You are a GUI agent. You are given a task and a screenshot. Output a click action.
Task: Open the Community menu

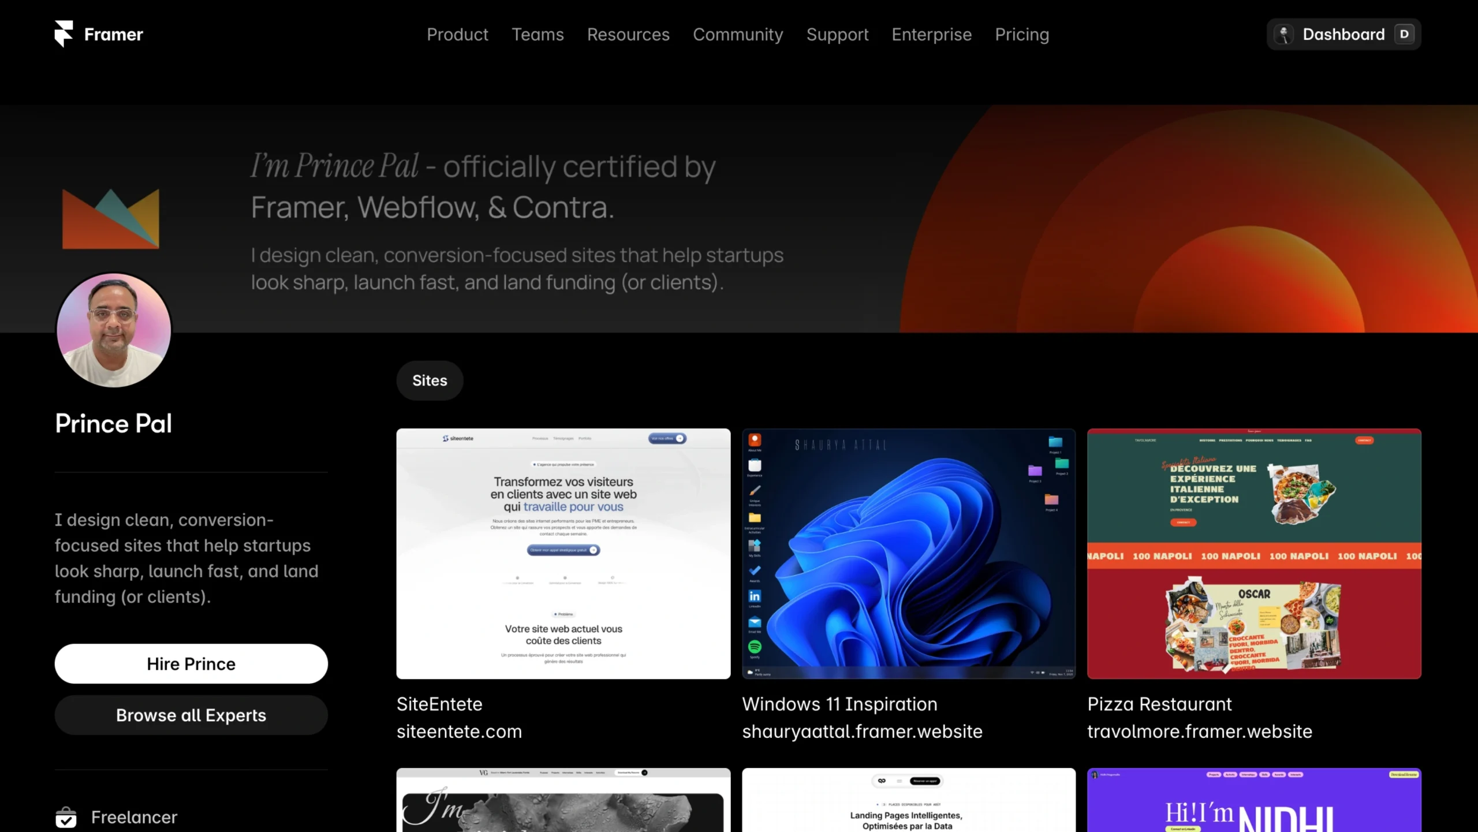click(x=738, y=34)
